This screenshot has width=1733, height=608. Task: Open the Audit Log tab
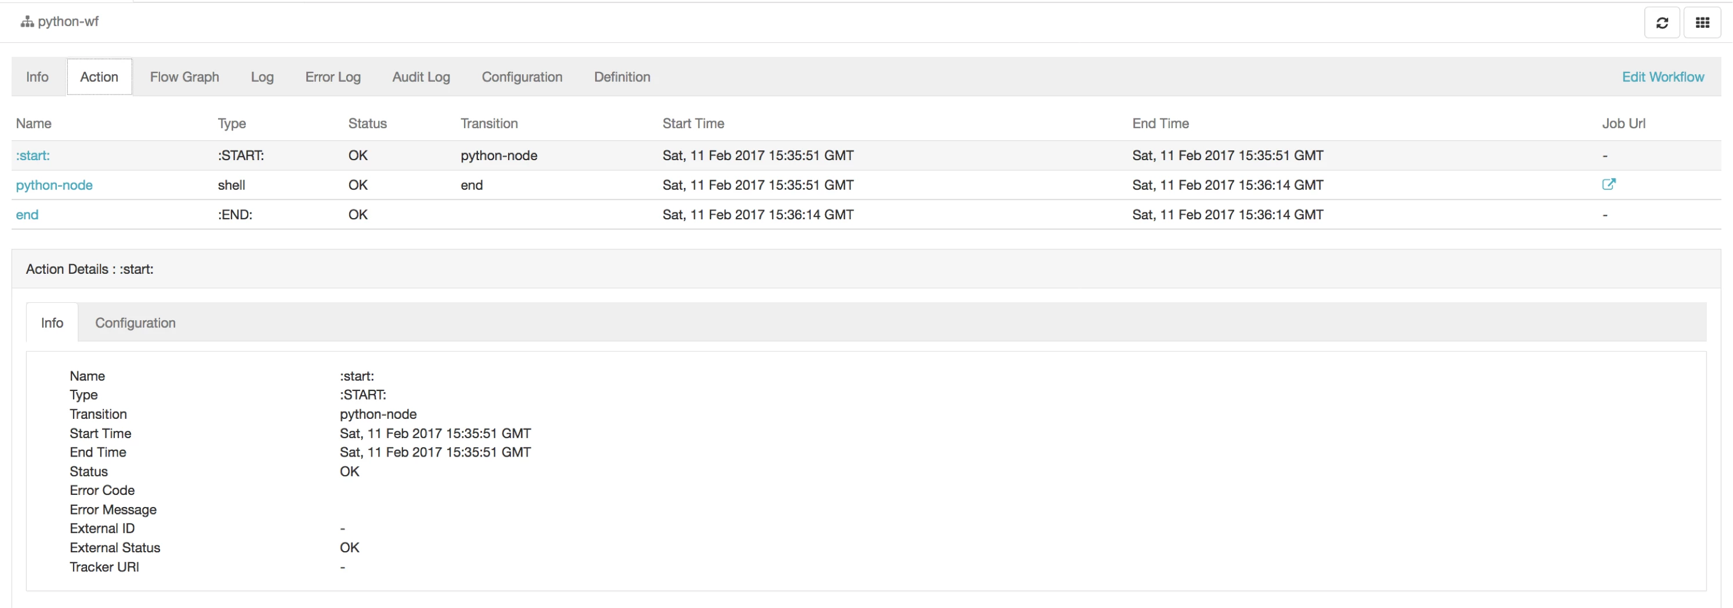421,77
